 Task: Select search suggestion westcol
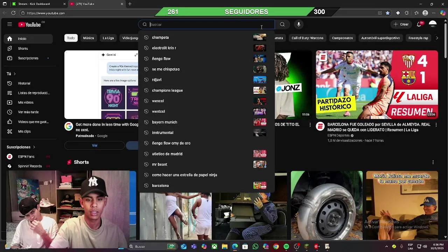[206, 111]
